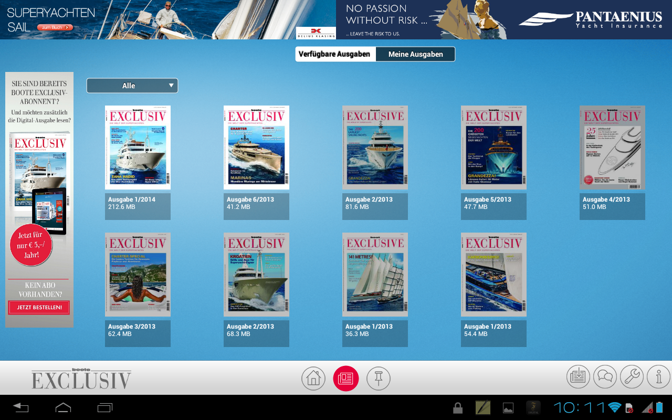Image resolution: width=672 pixels, height=420 pixels.
Task: Go to the home screen icon in bottom bar
Action: pos(313,378)
